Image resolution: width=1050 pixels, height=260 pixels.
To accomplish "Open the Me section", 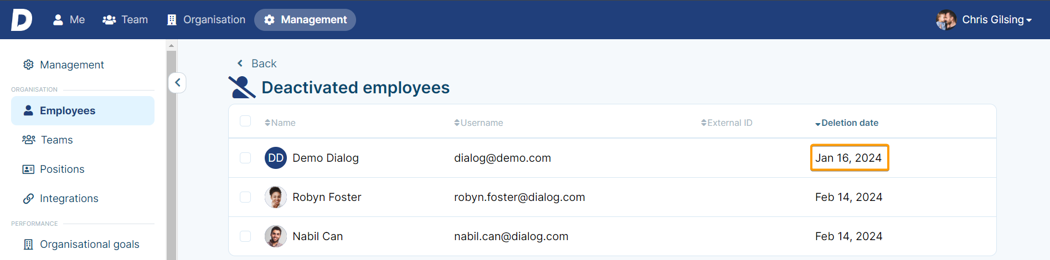I will 69,20.
